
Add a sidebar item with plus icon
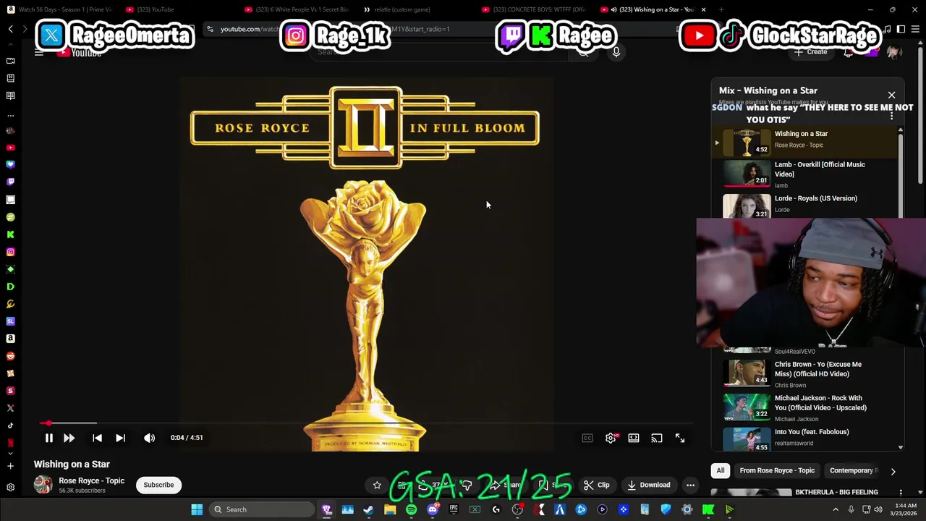coord(10,466)
